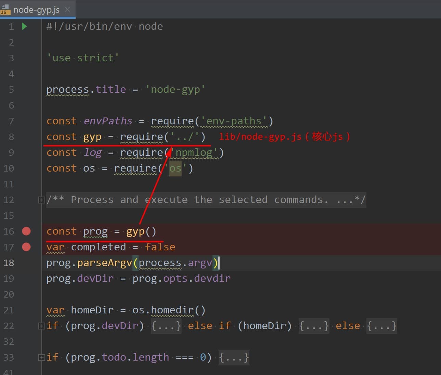The width and height of the screenshot is (441, 375).
Task: Click the log variable on line 9
Action: [x=93, y=152]
